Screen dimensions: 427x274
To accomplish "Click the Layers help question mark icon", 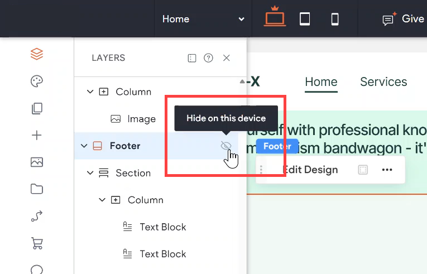I will (x=208, y=58).
